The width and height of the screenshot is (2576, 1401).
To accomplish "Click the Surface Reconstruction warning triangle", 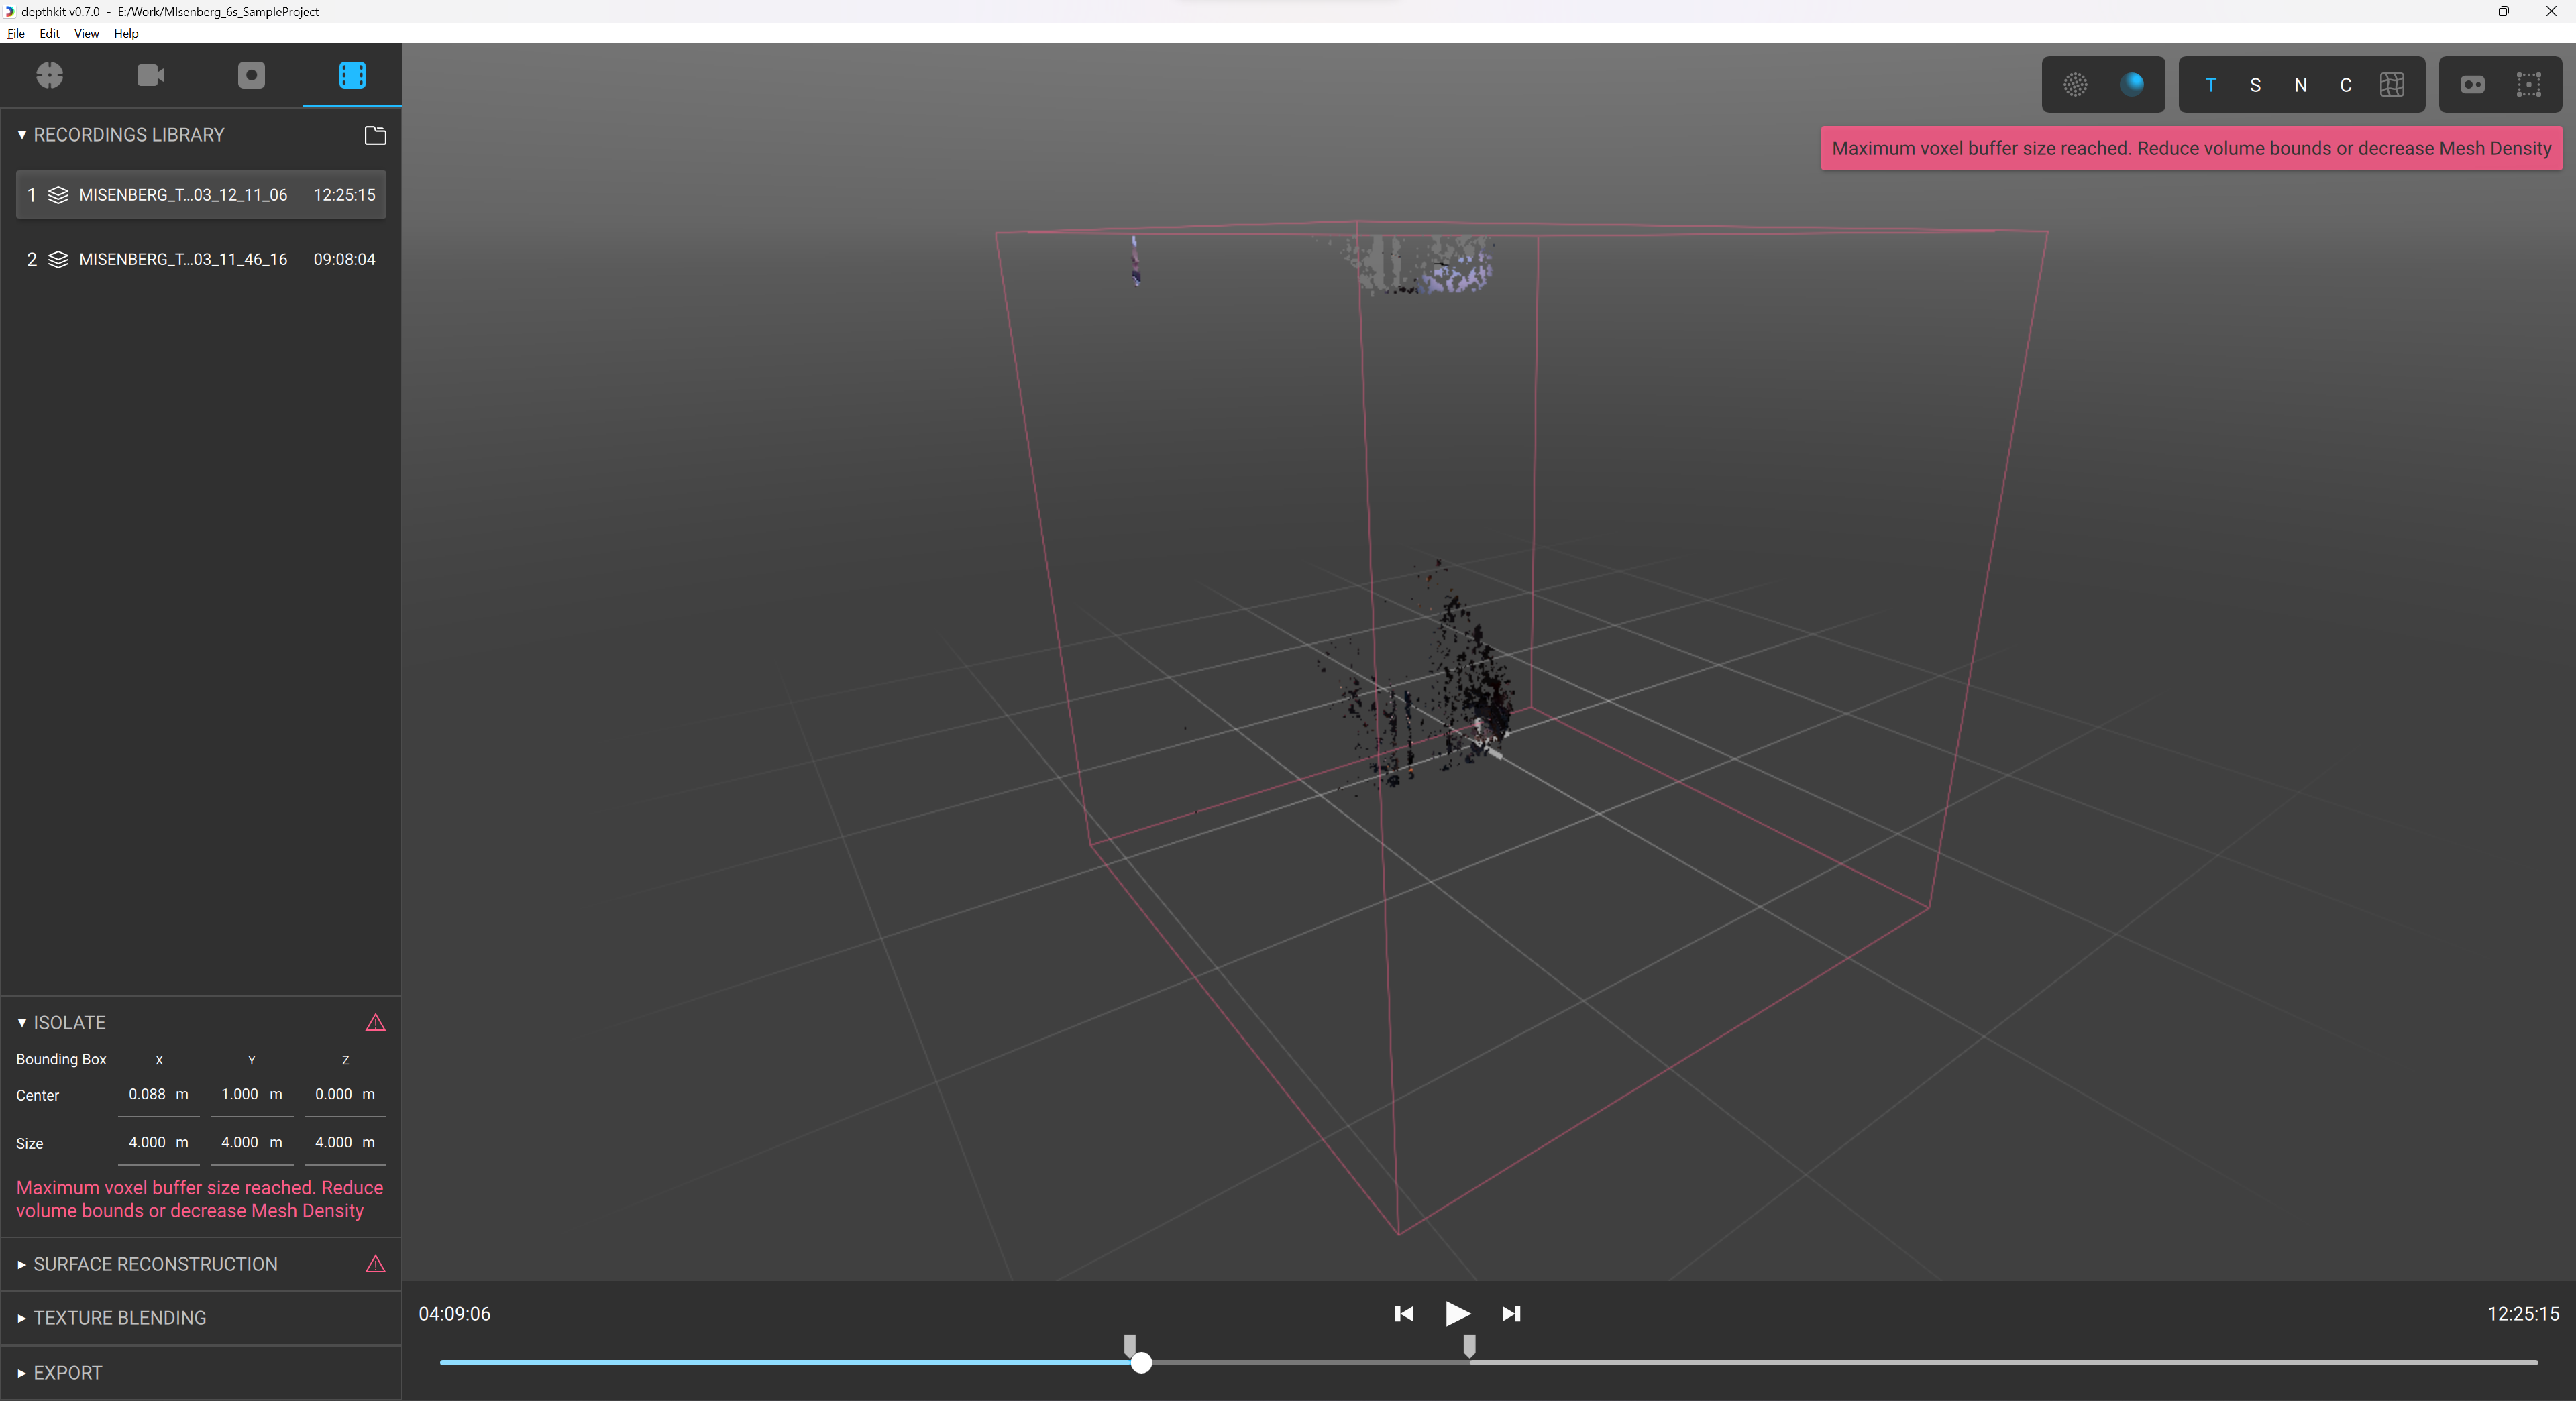I will coord(375,1264).
